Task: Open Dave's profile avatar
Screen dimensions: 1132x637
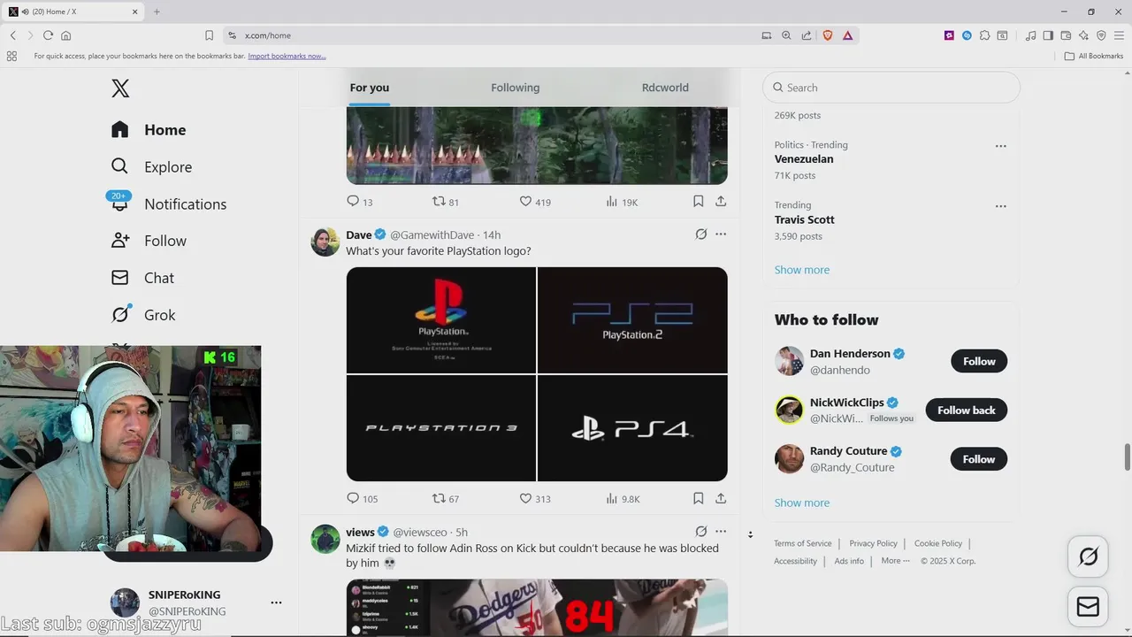Action: [x=325, y=242]
